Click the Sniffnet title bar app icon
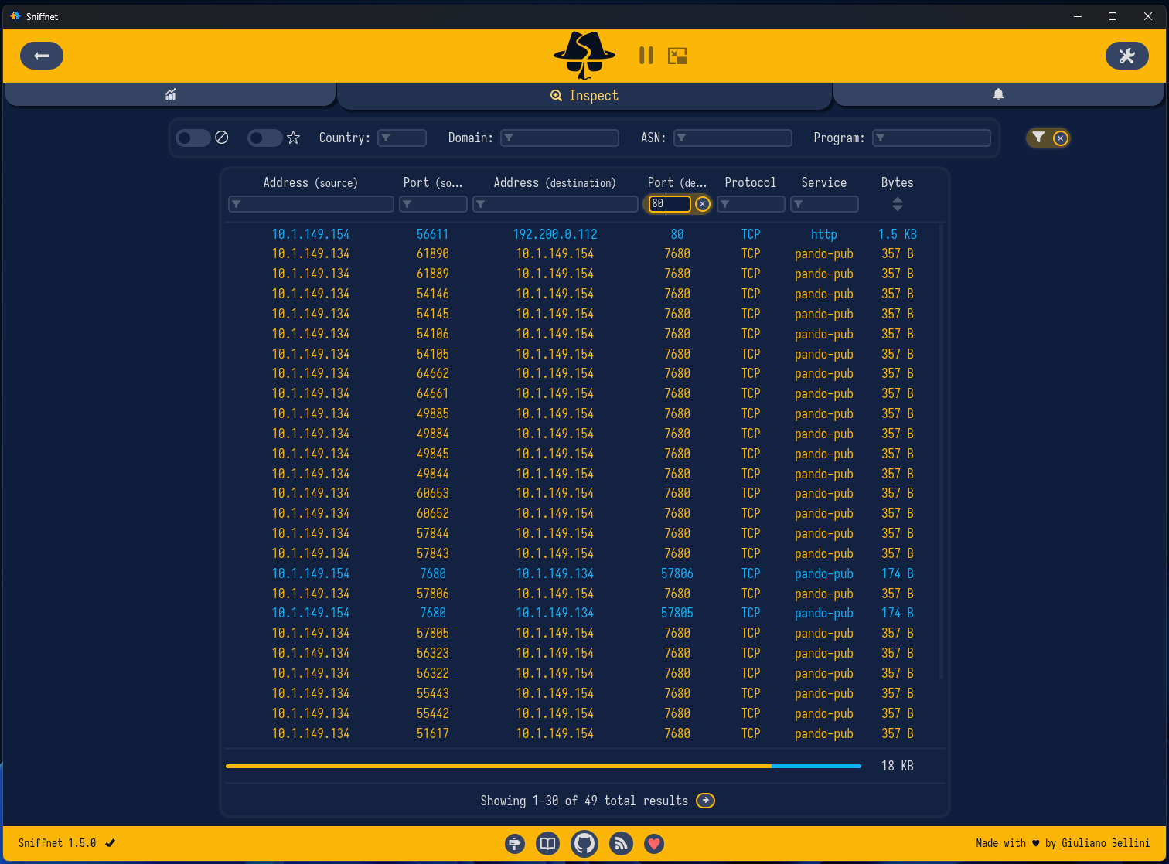Screen dimensions: 1169x864 pyautogui.click(x=15, y=16)
